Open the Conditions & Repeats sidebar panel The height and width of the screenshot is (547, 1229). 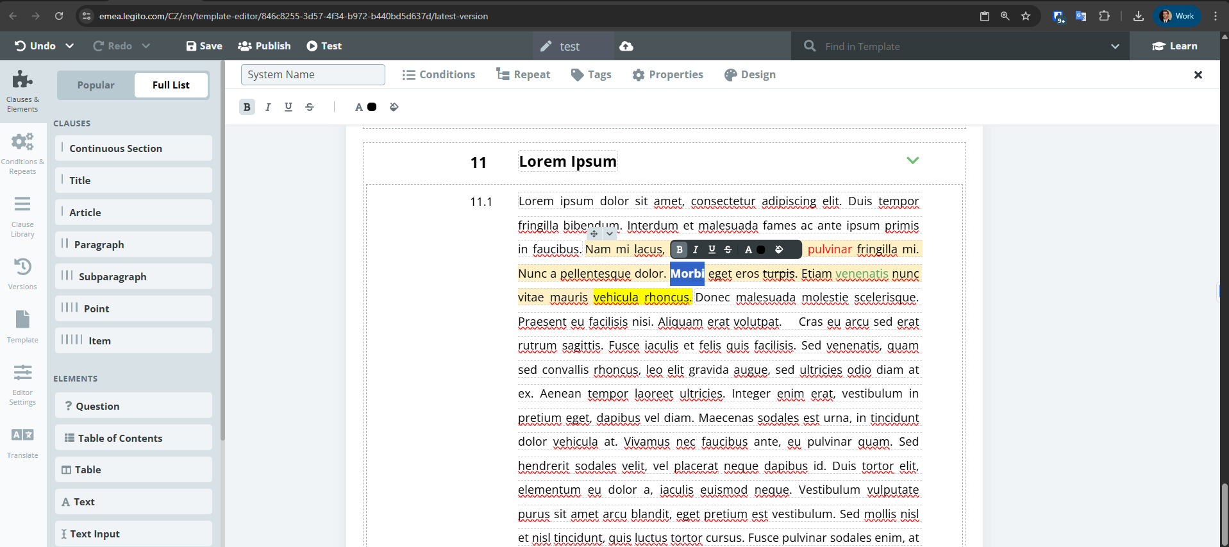pyautogui.click(x=22, y=153)
